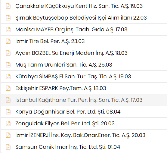Viewport: 167px width, 153px height.
Task: Select Zonguldak Filyos Bel. Per. Ltd. Şti.
Action: point(65,123)
